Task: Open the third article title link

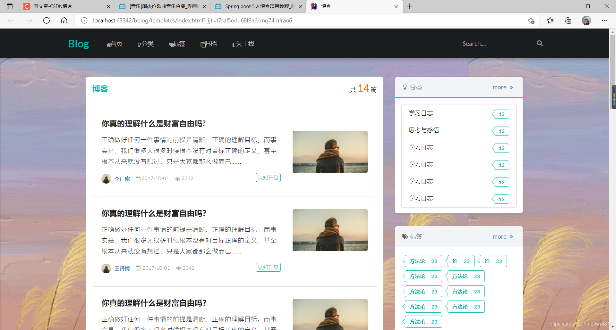Action: (x=154, y=303)
